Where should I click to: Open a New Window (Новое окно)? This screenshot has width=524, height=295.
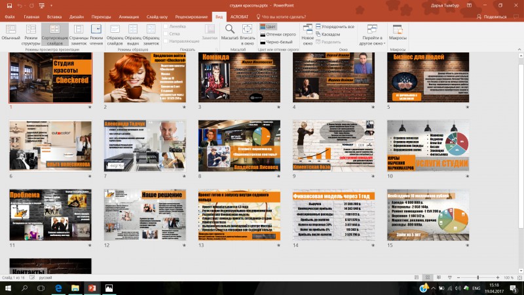307,35
